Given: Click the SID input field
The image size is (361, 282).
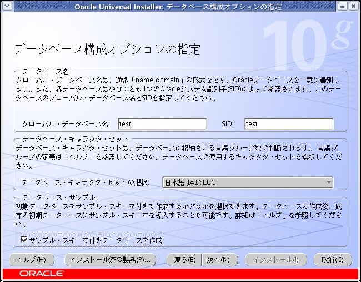Looking at the screenshot, I should point(289,124).
